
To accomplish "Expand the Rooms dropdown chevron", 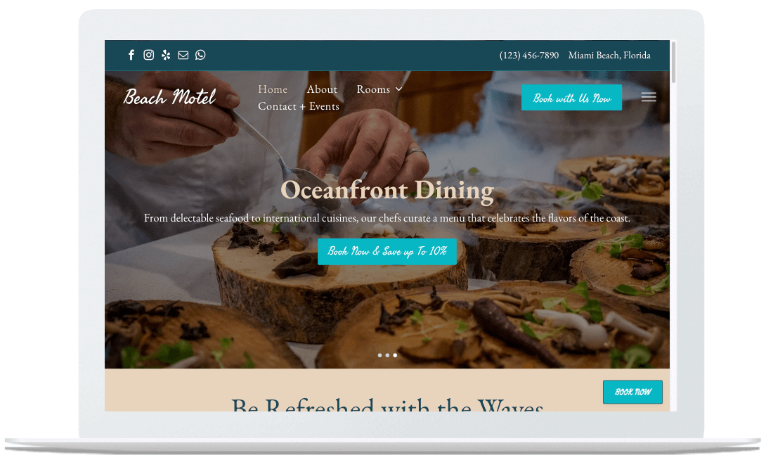I will (x=398, y=89).
